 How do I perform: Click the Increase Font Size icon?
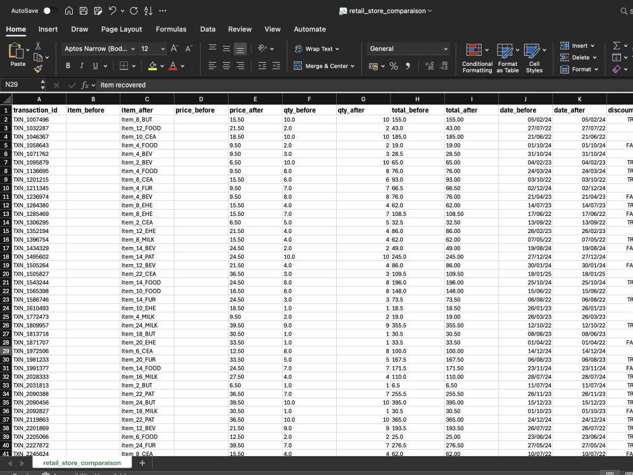click(175, 49)
